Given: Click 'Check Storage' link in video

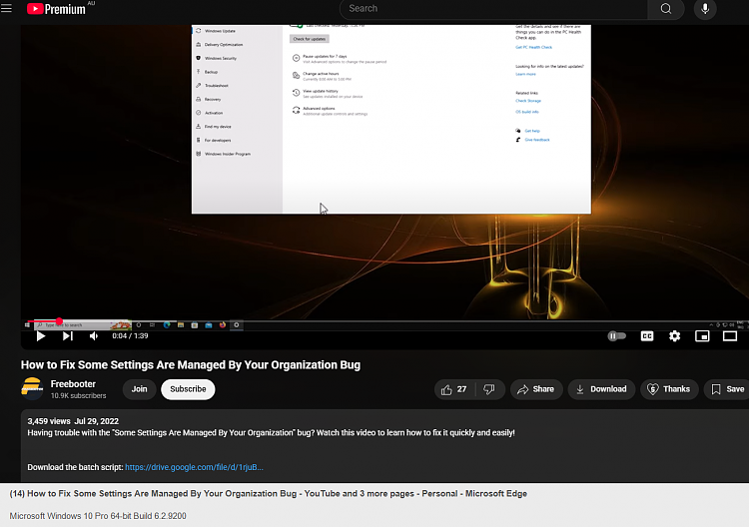Looking at the screenshot, I should [x=528, y=101].
